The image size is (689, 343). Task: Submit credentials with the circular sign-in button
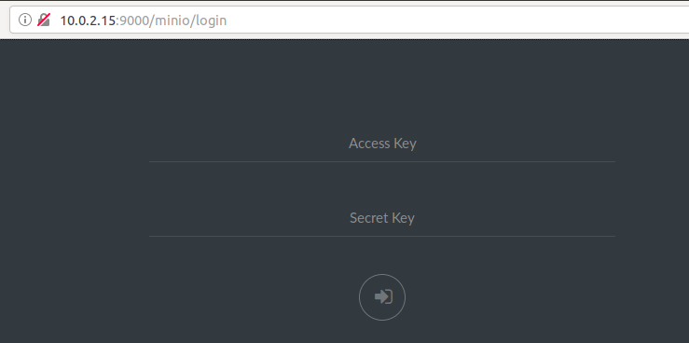382,297
